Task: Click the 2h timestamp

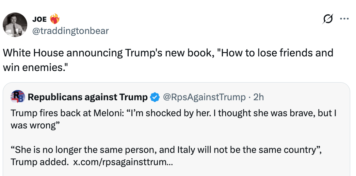Action: tap(259, 97)
